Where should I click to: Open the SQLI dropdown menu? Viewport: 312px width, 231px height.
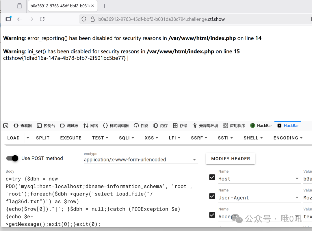[x=126, y=138]
